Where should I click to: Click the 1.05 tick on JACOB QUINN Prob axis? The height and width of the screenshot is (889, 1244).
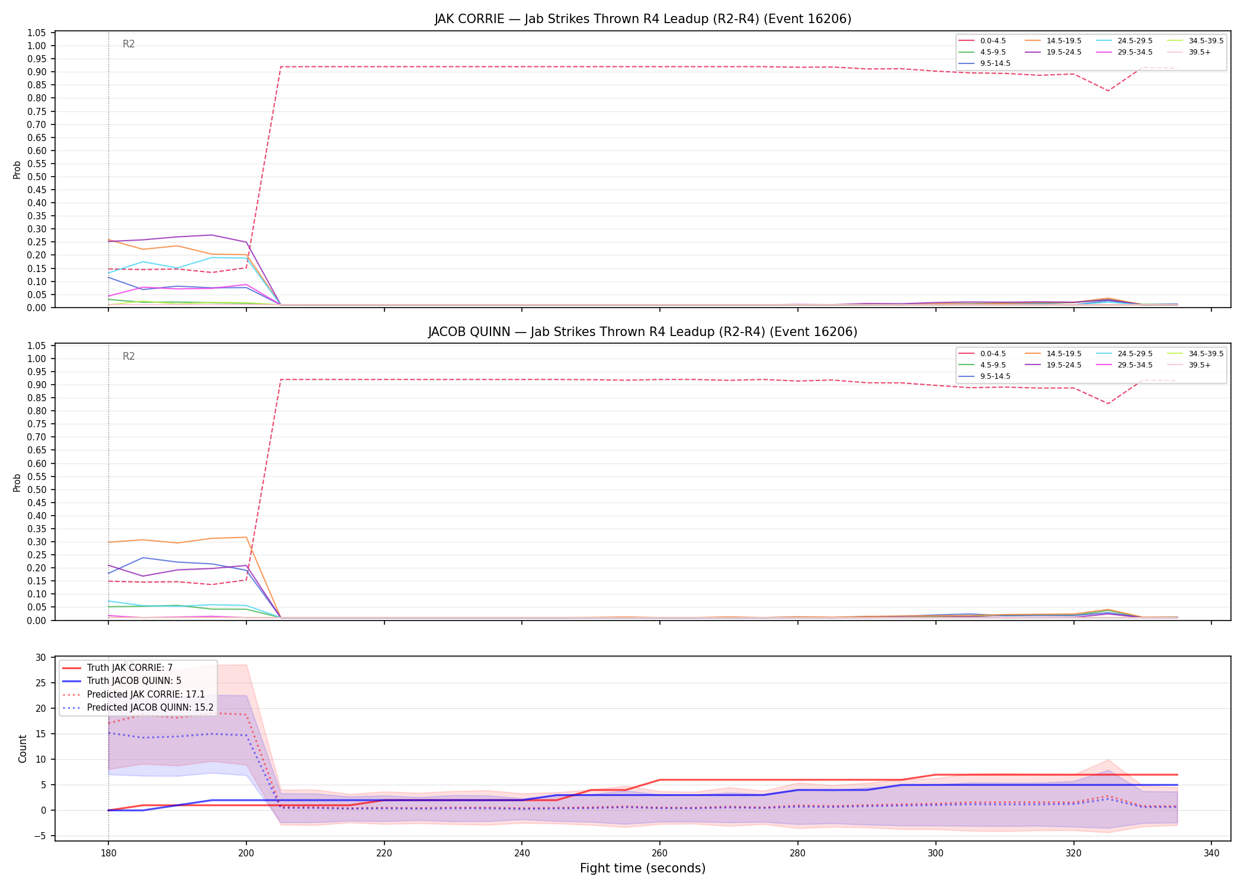point(37,346)
